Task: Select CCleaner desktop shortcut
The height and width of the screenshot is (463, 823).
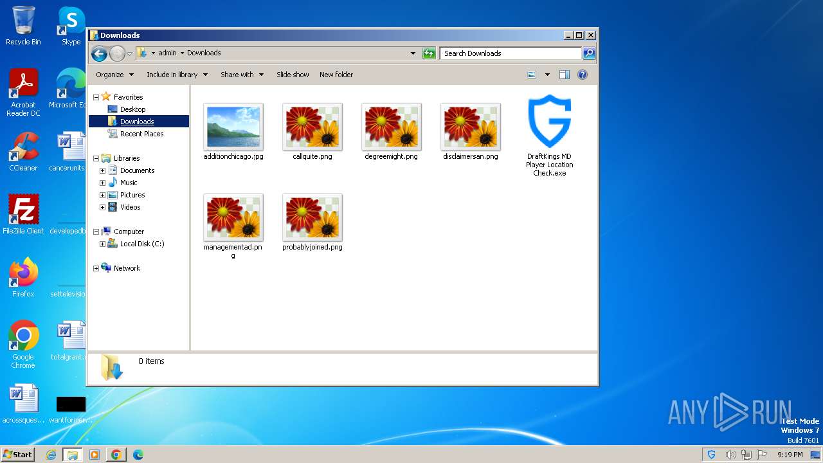Action: point(24,152)
